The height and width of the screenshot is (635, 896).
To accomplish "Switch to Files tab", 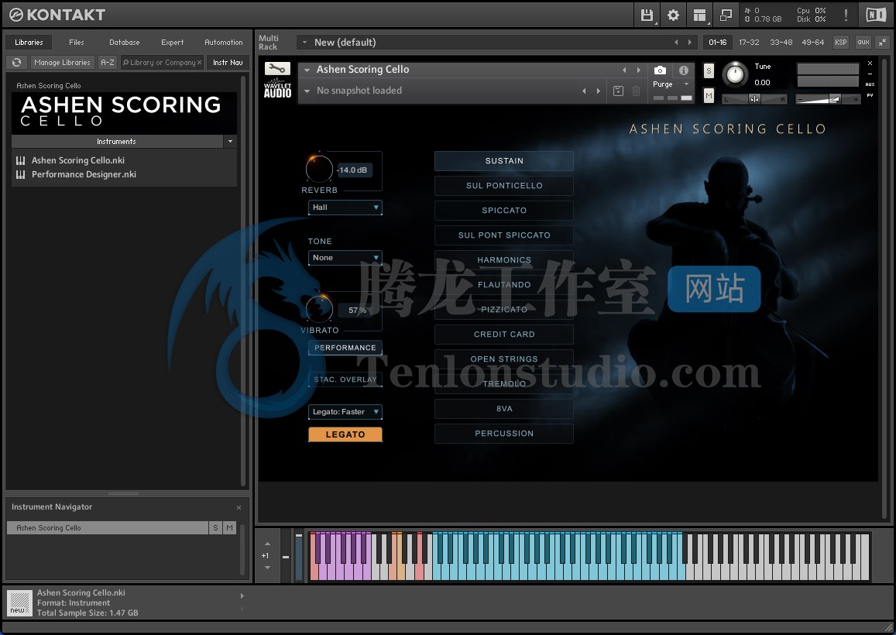I will pyautogui.click(x=77, y=43).
